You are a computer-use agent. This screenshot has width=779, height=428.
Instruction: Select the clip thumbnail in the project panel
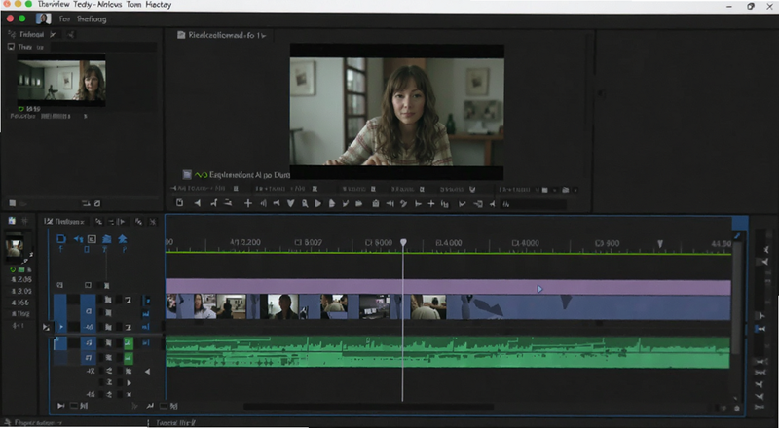tap(61, 80)
